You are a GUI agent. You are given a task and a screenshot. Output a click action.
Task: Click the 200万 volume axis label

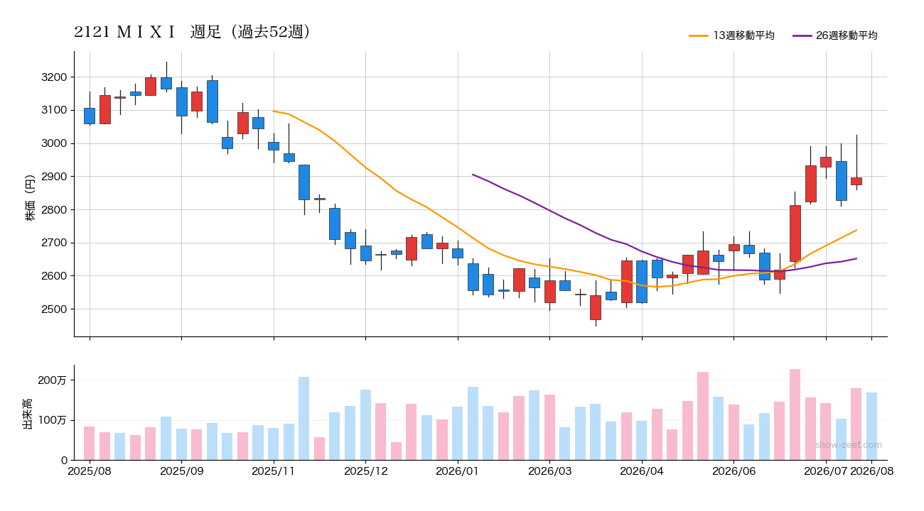(x=53, y=380)
